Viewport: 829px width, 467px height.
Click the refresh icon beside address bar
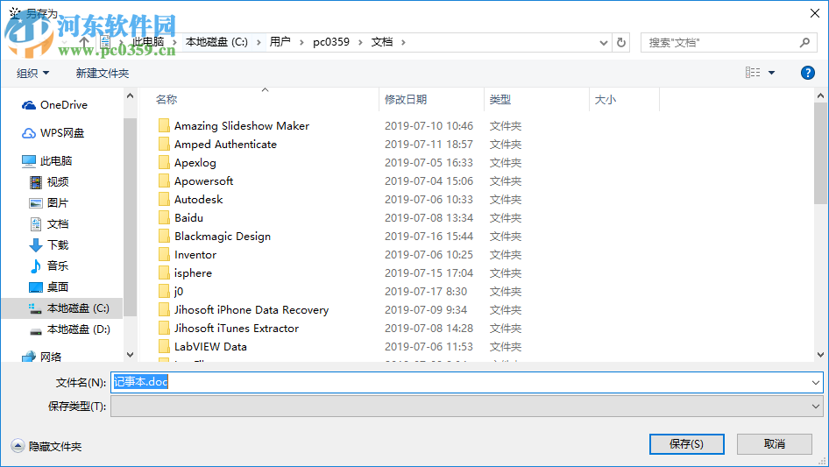click(621, 42)
